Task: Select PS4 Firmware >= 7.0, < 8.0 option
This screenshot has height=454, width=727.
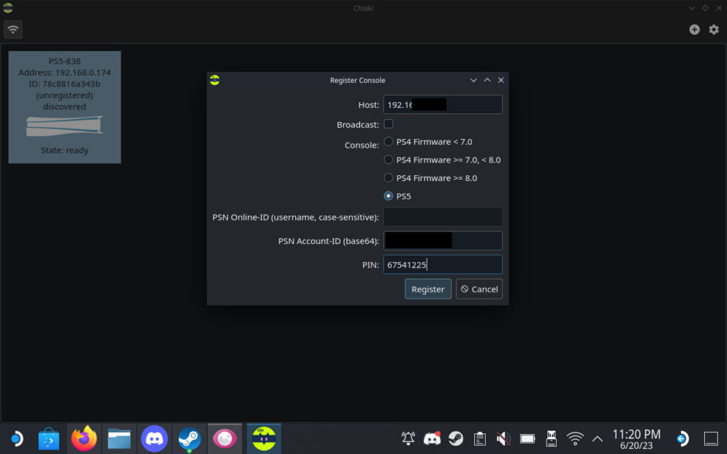Action: (x=442, y=160)
